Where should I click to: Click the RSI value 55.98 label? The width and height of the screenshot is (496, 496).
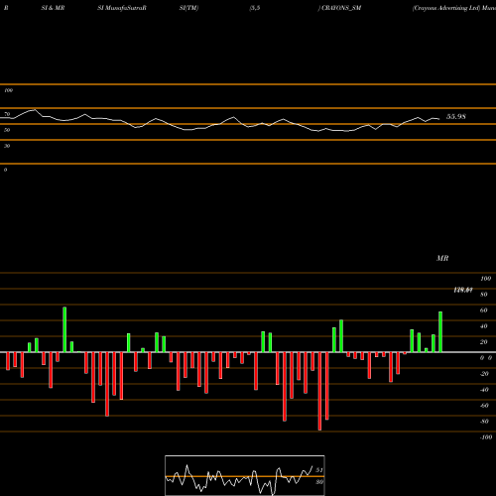click(456, 117)
